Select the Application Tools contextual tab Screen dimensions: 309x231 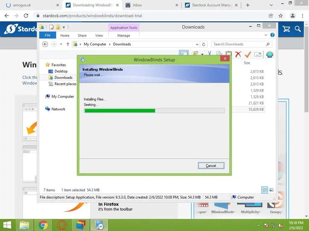click(x=124, y=28)
